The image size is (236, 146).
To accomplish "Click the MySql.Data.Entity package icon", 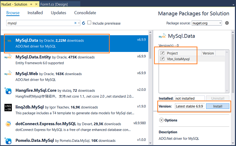I will (8, 57).
